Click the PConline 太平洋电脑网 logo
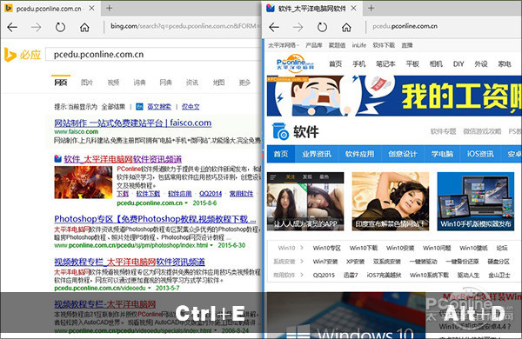 click(295, 63)
